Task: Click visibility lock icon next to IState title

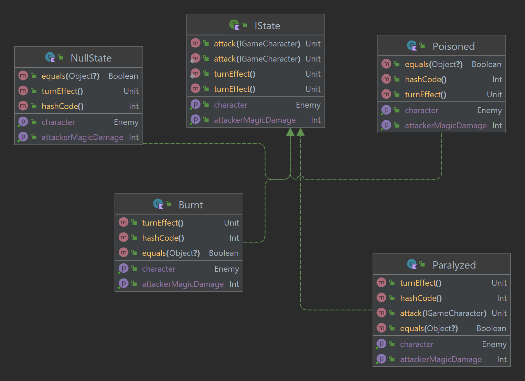Action: click(x=245, y=25)
